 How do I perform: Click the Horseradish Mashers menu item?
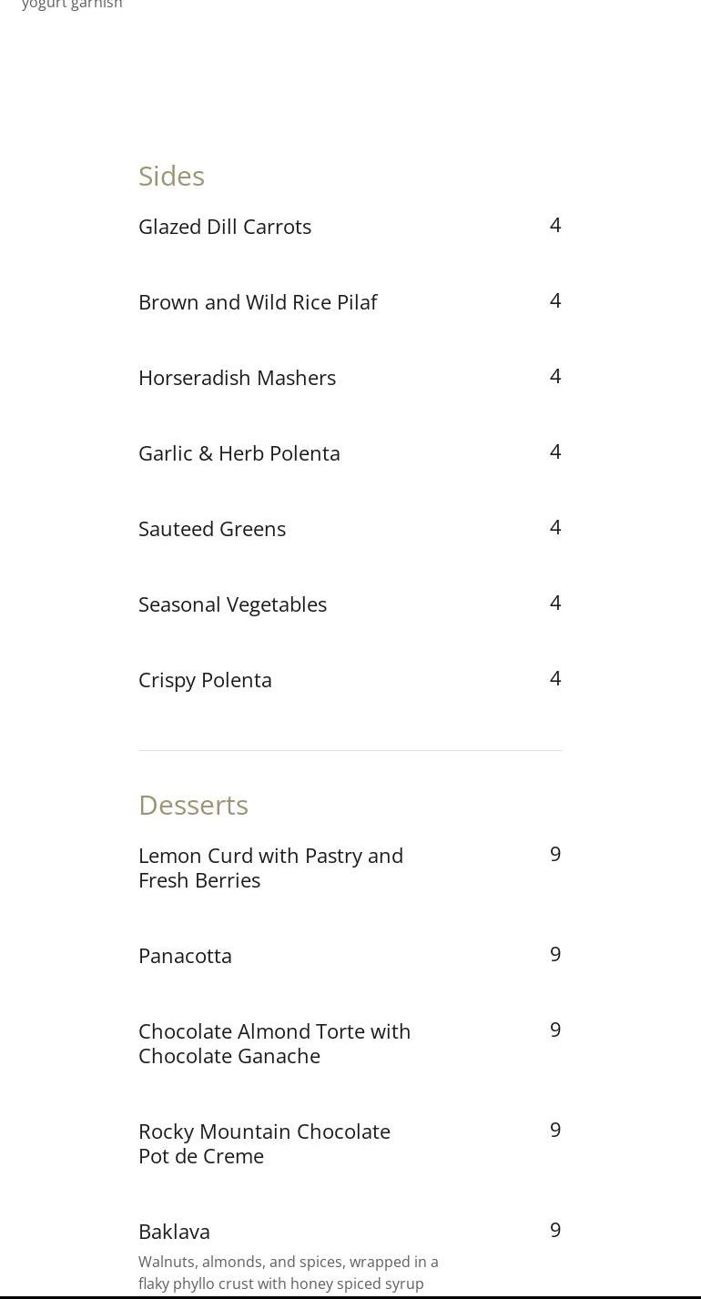coord(237,378)
